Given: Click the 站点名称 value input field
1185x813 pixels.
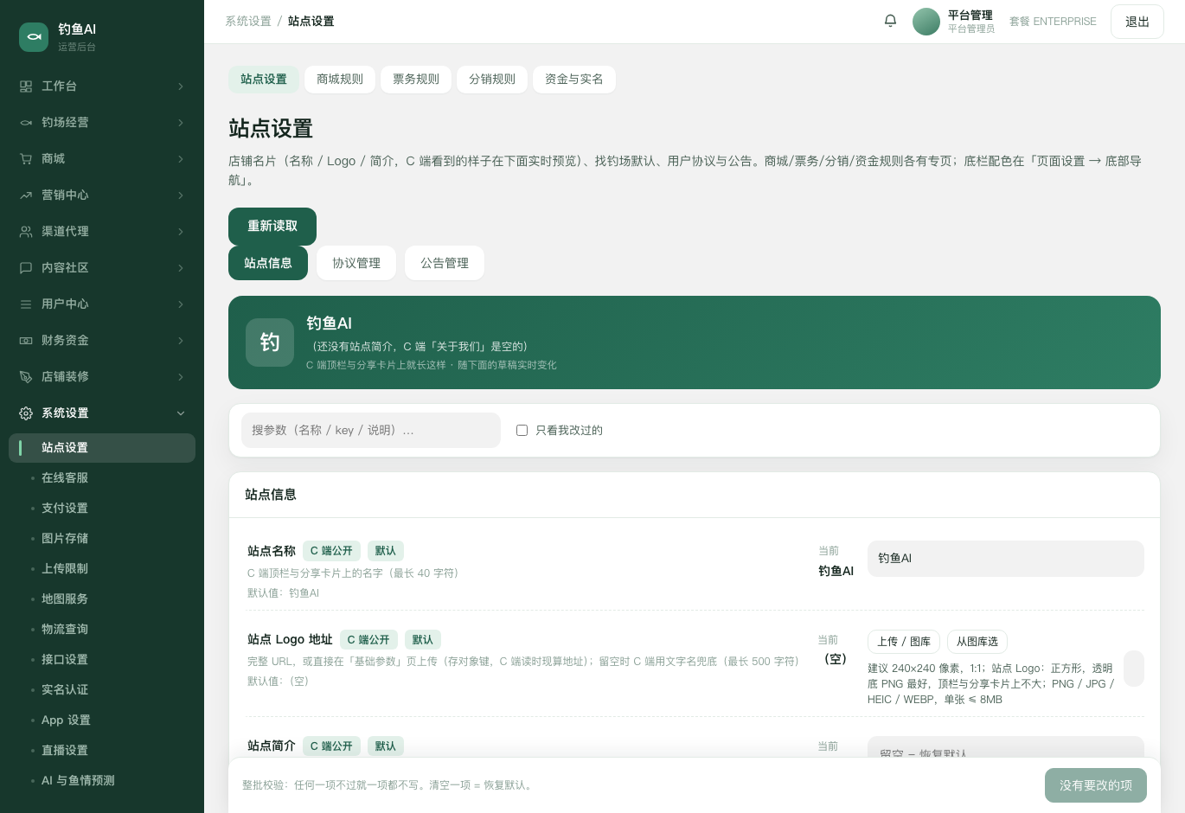Looking at the screenshot, I should [x=1006, y=559].
